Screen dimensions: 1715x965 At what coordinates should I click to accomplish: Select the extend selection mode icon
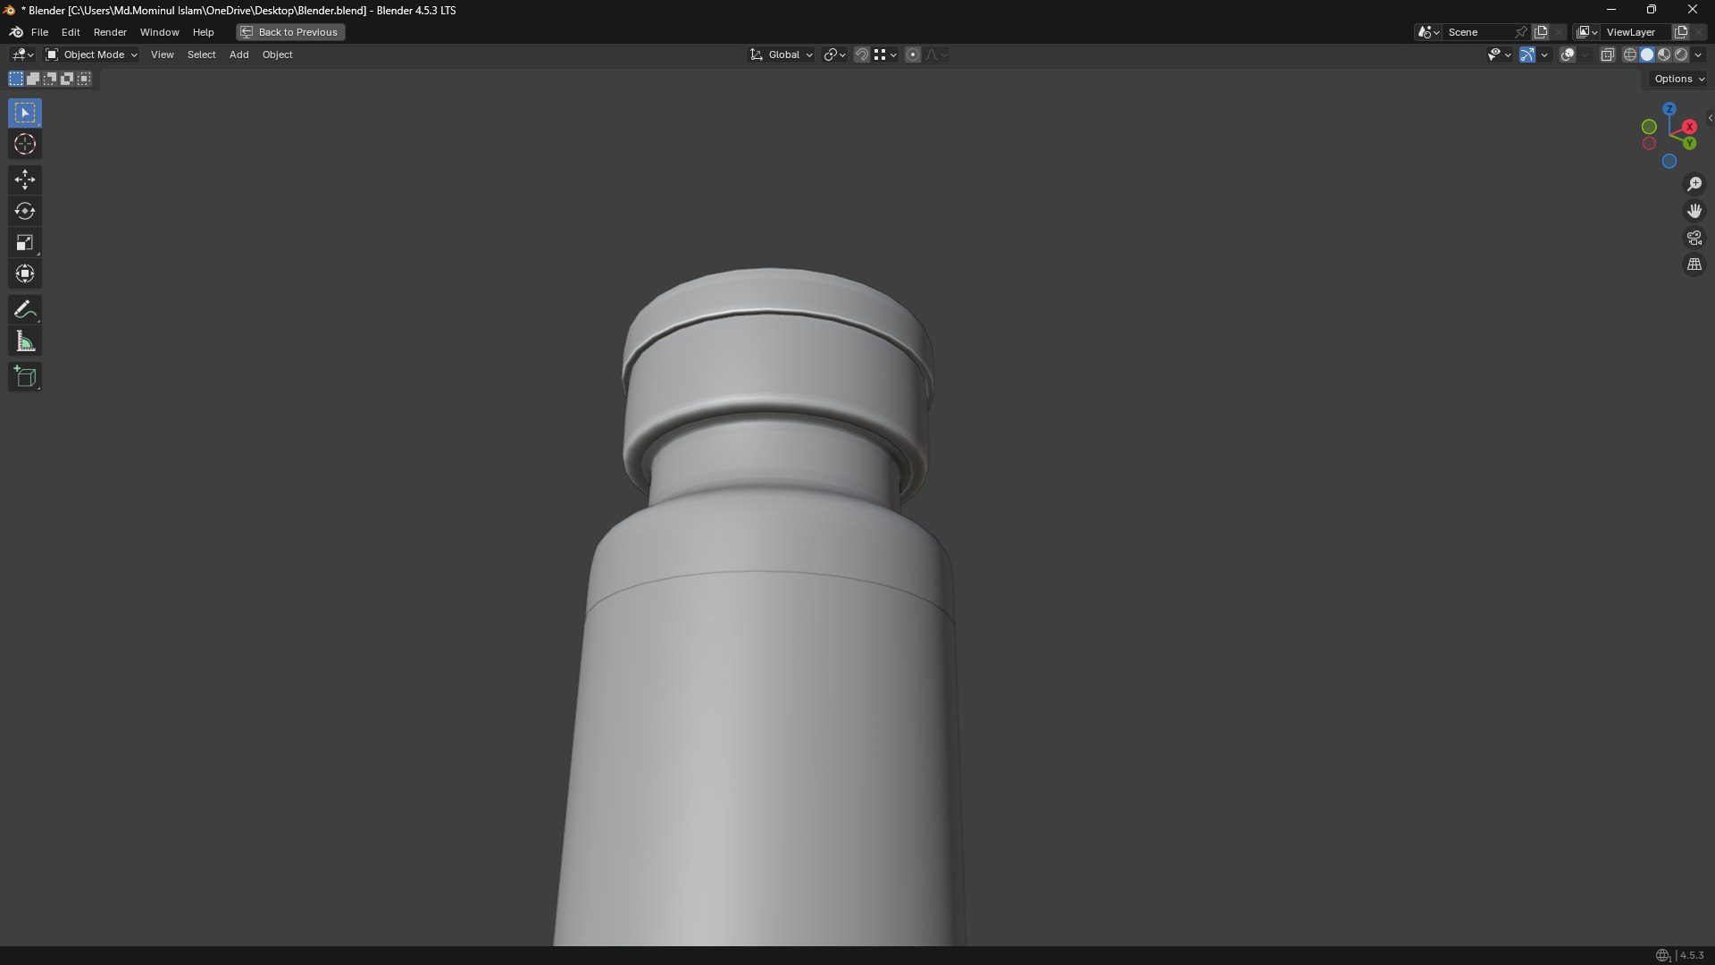(33, 80)
